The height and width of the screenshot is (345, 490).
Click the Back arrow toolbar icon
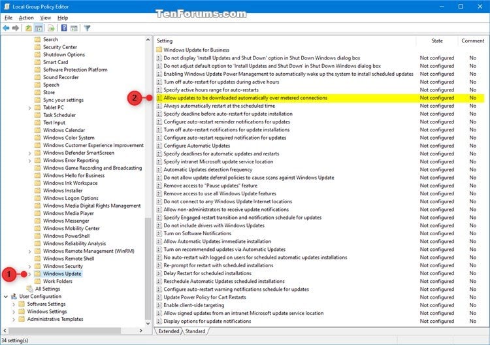[x=6, y=29]
